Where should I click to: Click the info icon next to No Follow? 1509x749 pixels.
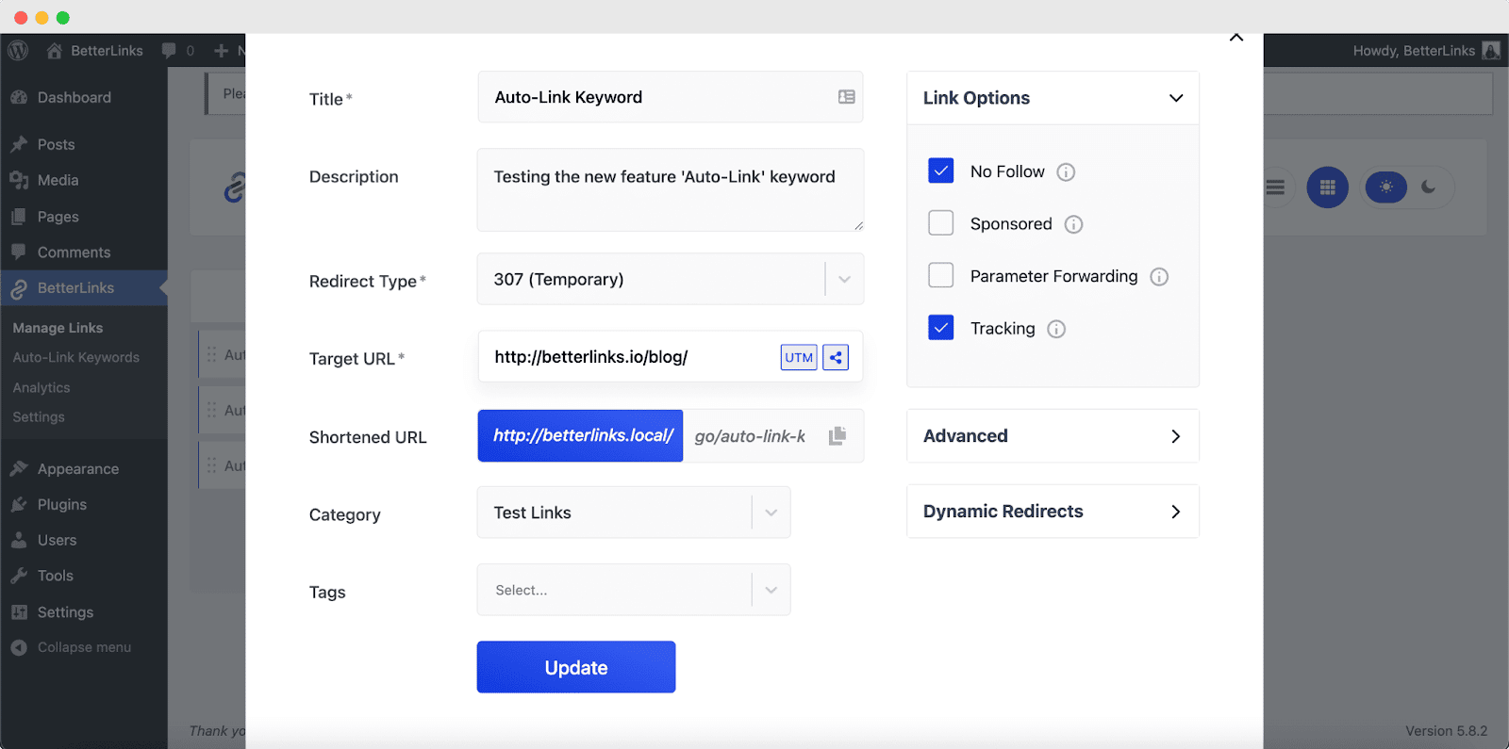click(x=1066, y=172)
